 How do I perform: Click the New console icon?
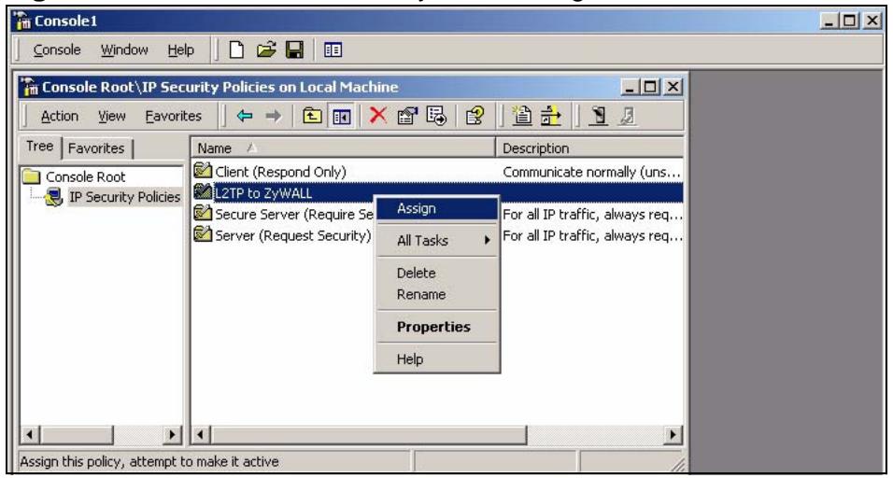click(x=237, y=50)
